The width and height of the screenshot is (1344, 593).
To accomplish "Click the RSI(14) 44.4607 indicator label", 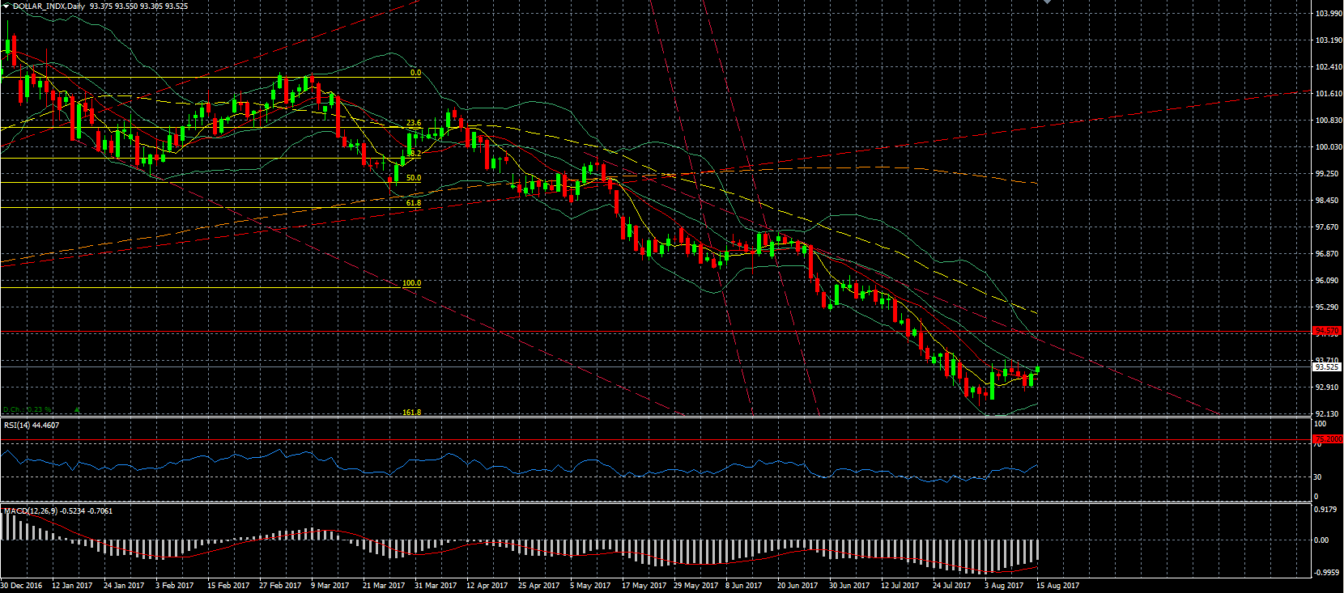I will pyautogui.click(x=32, y=425).
